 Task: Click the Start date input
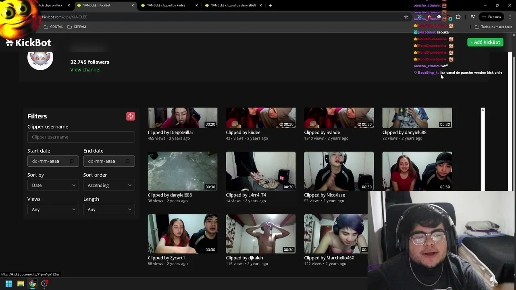(x=53, y=161)
